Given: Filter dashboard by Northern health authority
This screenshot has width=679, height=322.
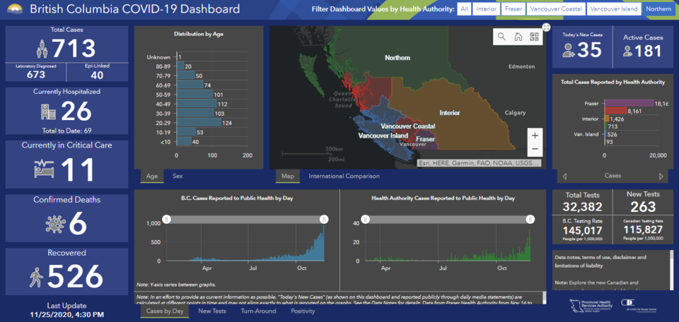Looking at the screenshot, I should point(657,8).
